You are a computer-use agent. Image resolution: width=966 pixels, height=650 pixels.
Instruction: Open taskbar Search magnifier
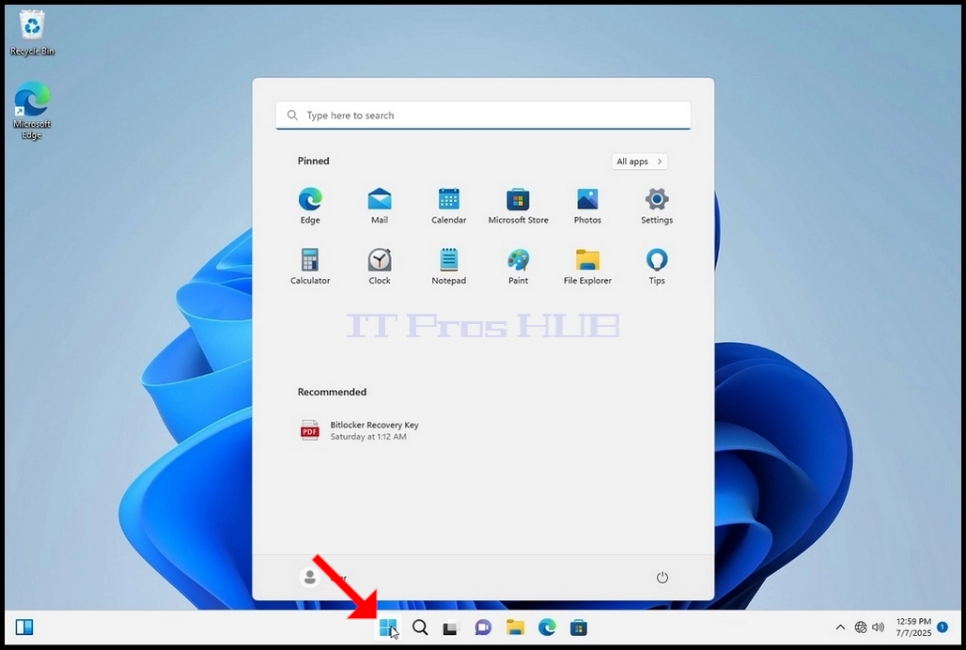coord(420,627)
